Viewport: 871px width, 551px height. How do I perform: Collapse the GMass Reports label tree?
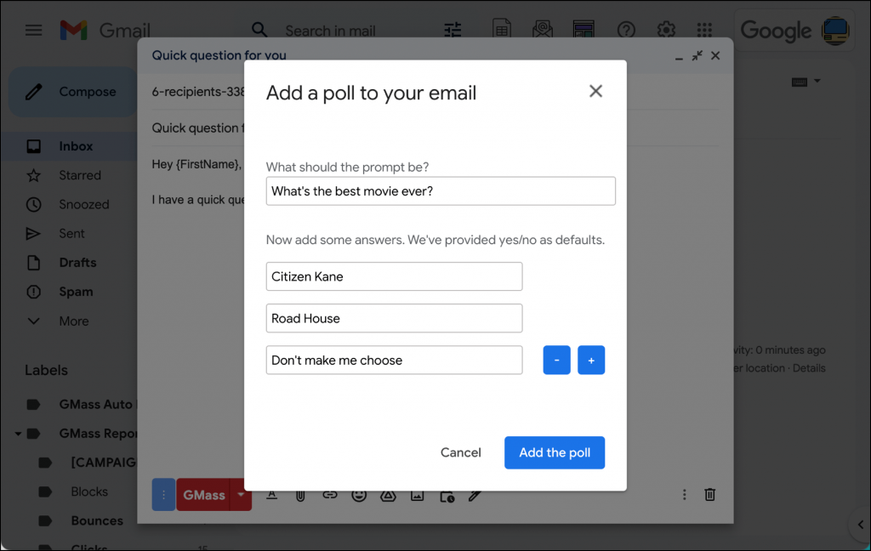point(17,434)
